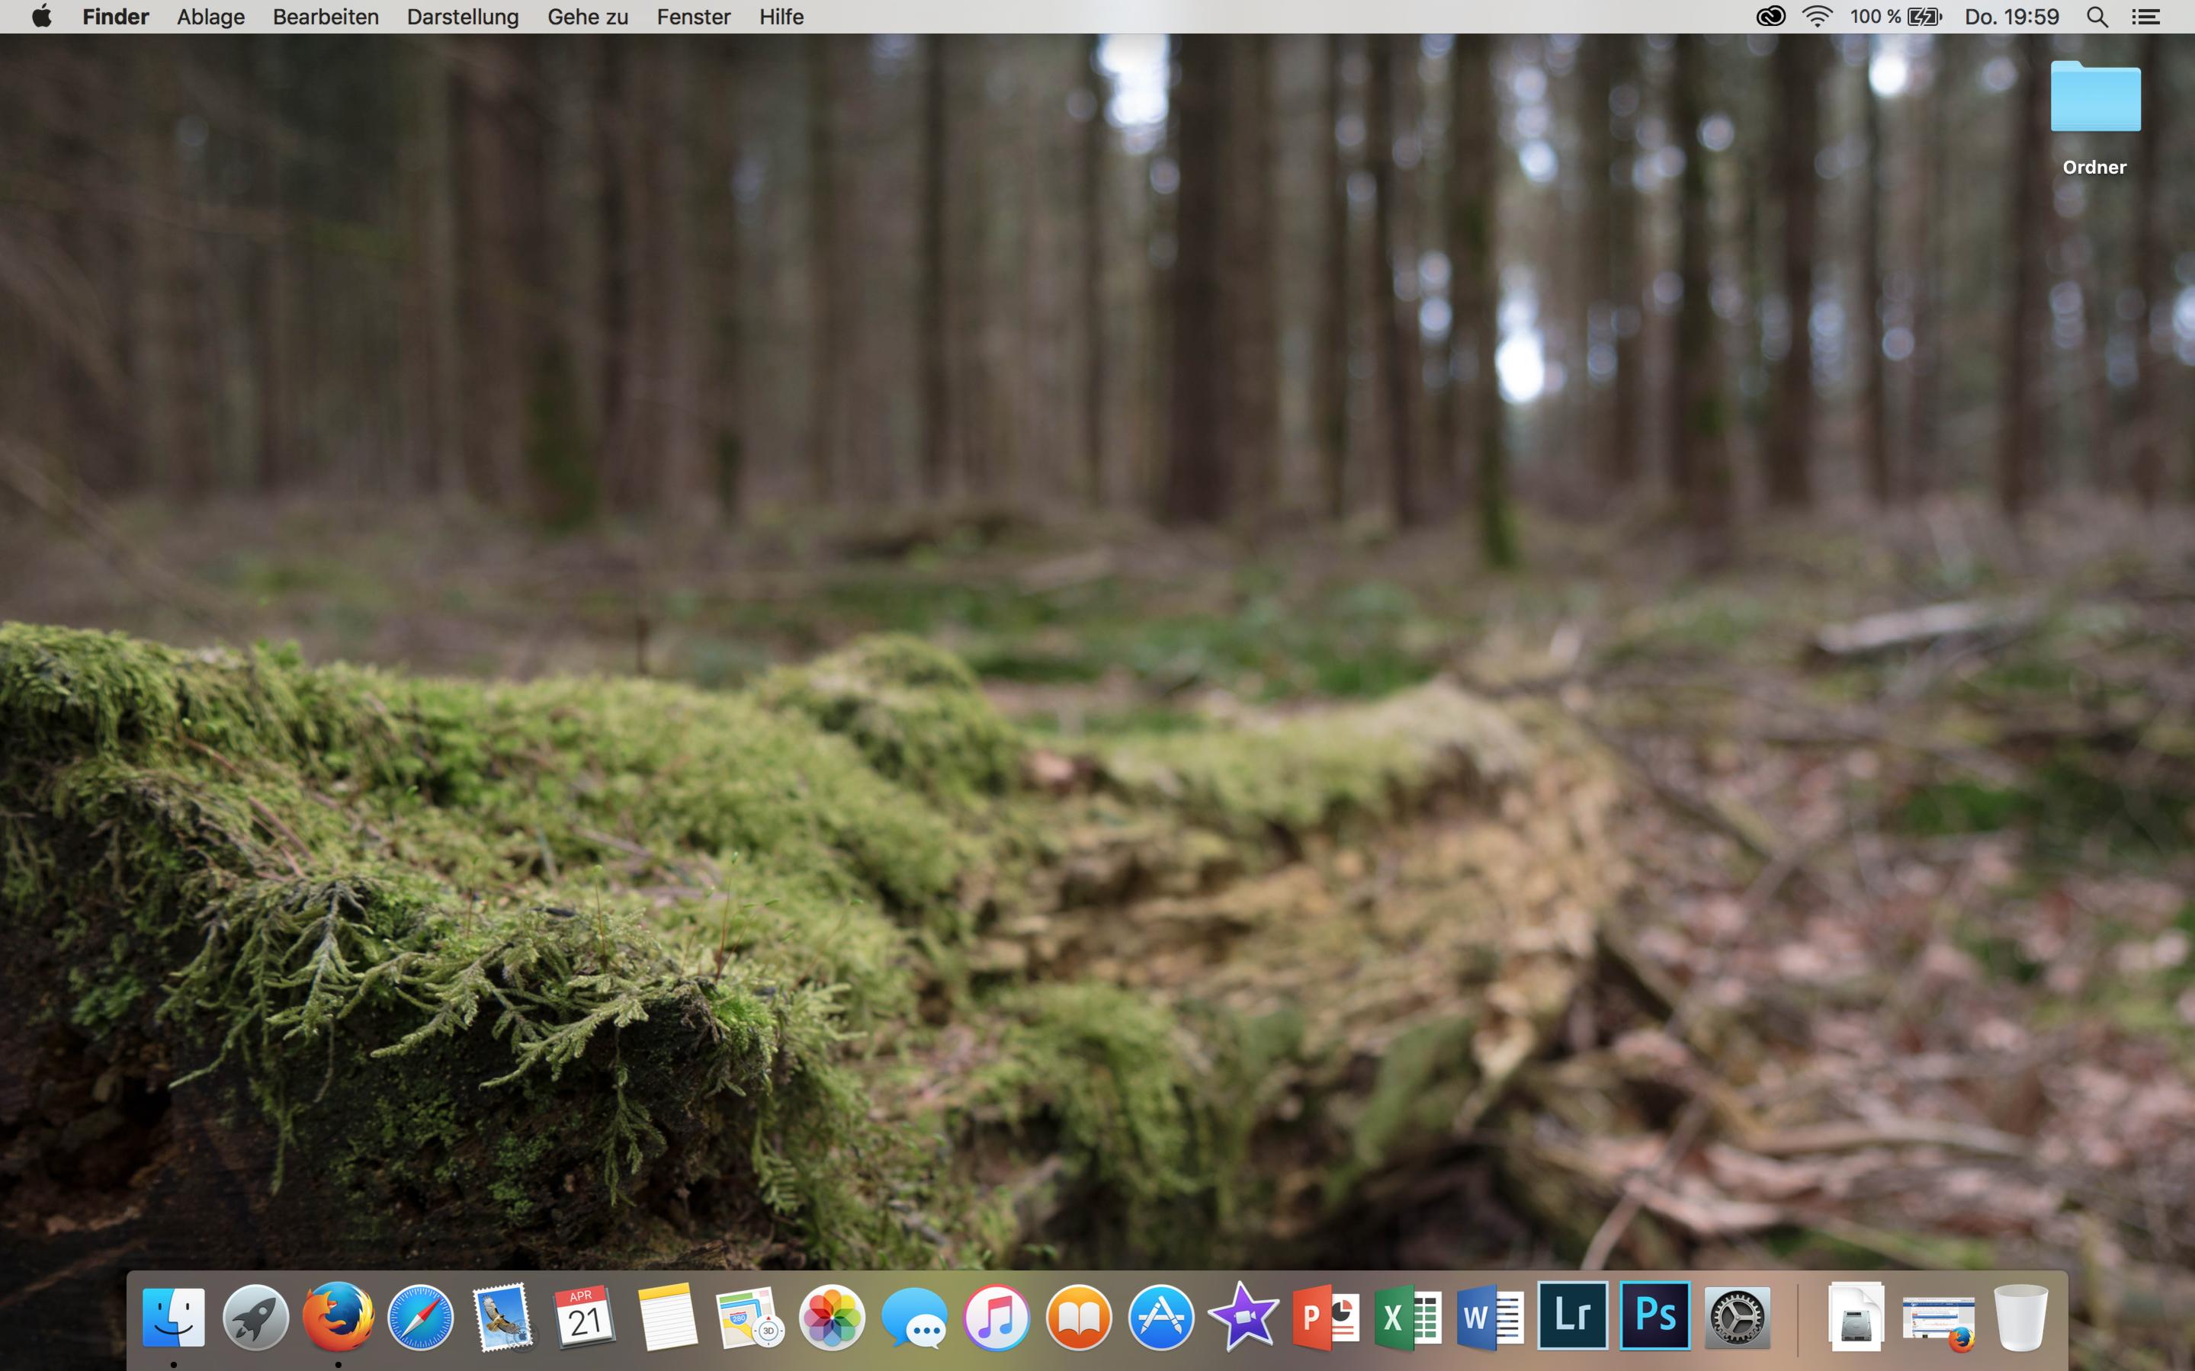Screen dimensions: 2195x1371
Task: Launch Safari browser in Dock
Action: click(420, 1317)
